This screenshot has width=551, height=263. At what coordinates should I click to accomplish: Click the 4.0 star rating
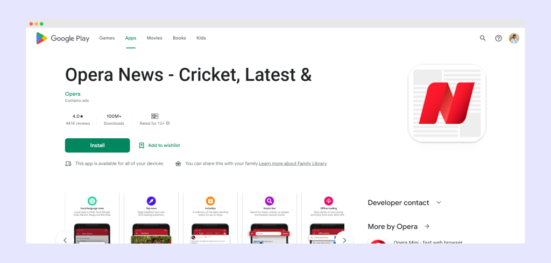click(77, 116)
